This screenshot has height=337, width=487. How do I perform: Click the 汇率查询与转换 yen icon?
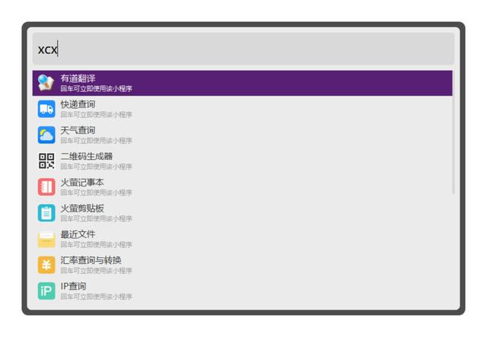coord(46,265)
